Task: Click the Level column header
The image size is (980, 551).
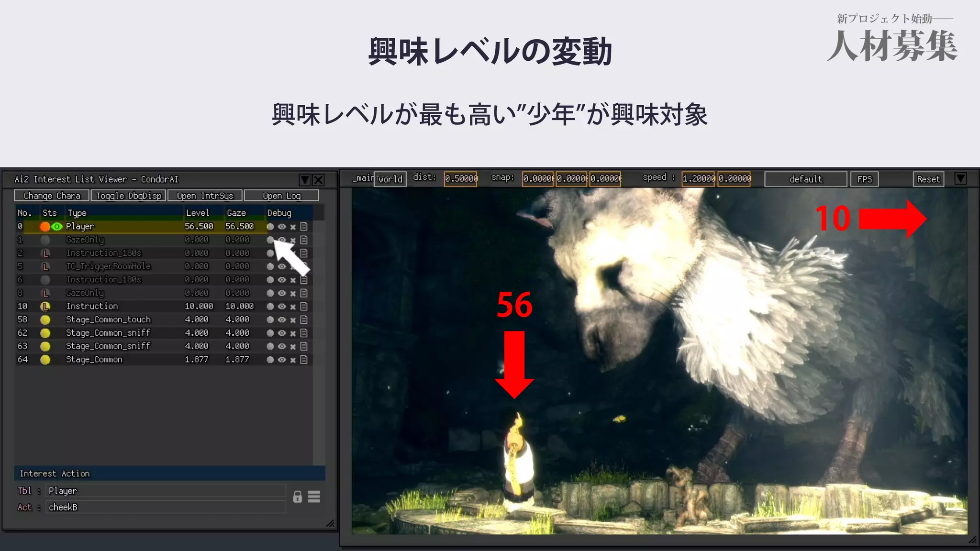Action: [198, 213]
